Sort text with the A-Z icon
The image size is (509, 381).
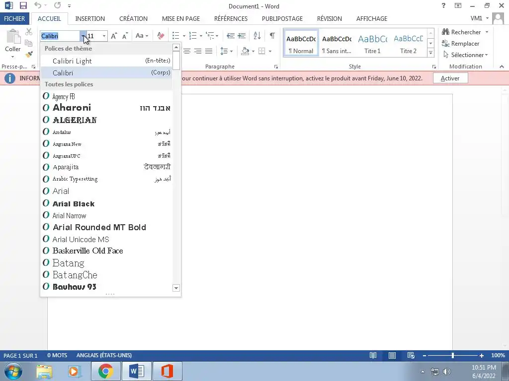(257, 36)
